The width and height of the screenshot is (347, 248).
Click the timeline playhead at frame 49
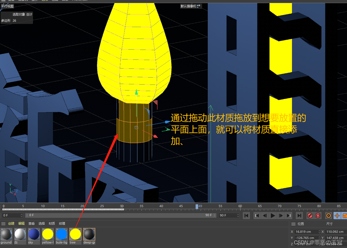(197, 207)
